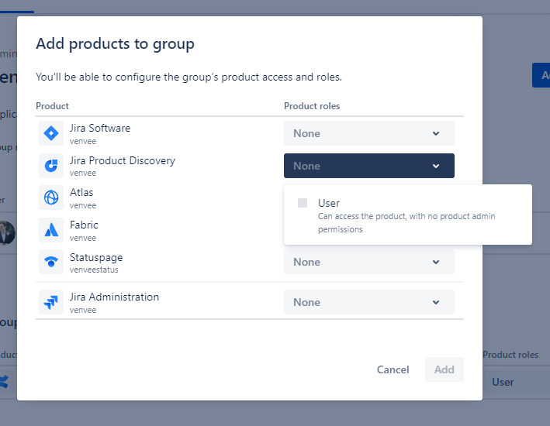
Task: Click the 'Jira Software' product name
Action: [x=100, y=129]
